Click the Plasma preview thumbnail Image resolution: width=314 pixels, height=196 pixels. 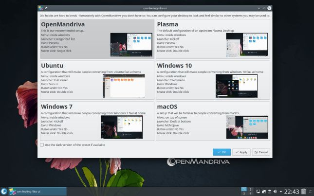point(247,45)
